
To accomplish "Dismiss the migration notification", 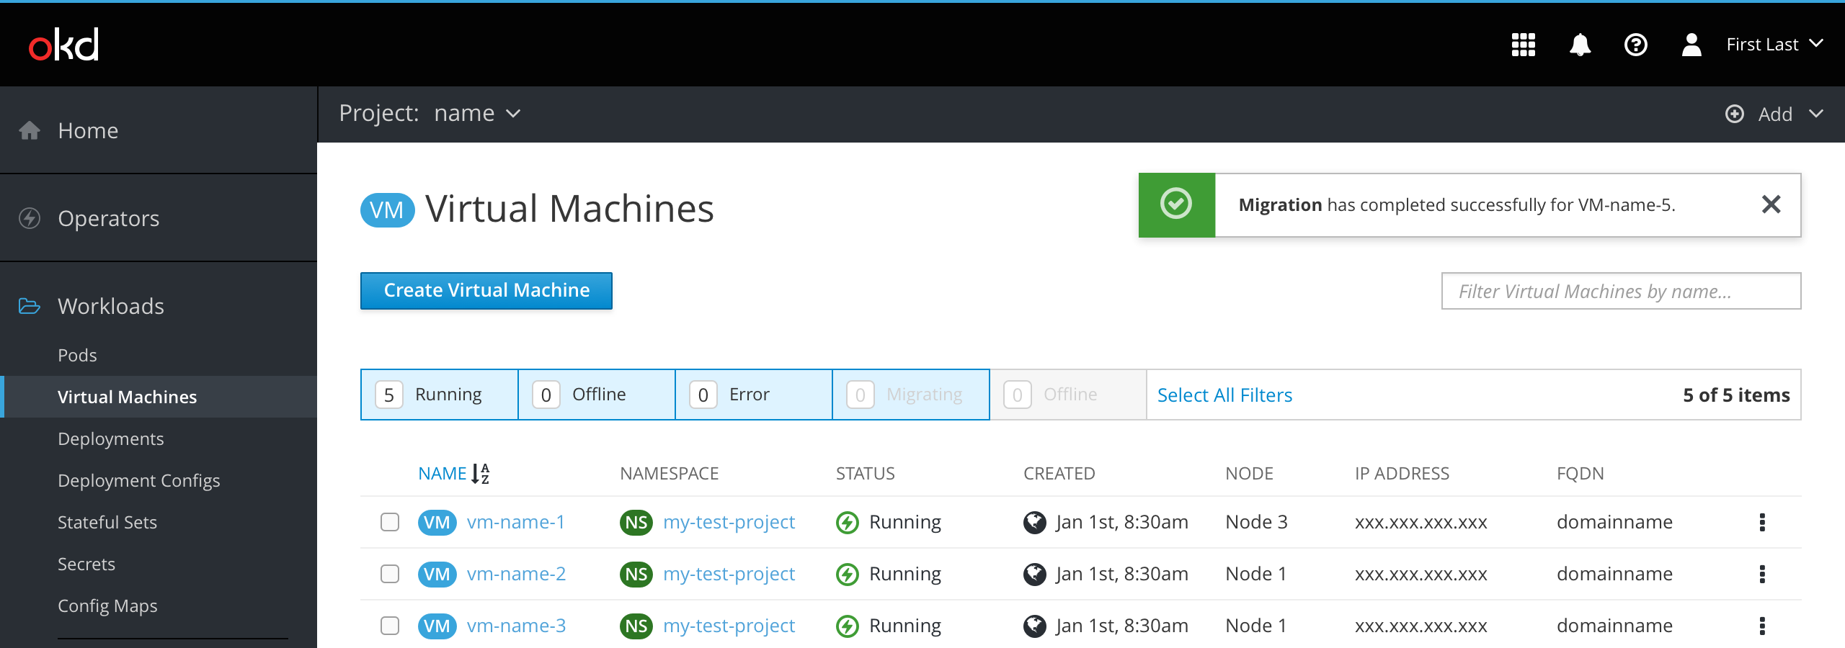I will (x=1771, y=204).
